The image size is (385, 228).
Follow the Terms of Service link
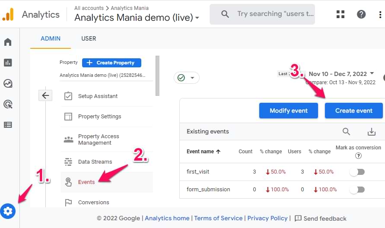pos(218,218)
